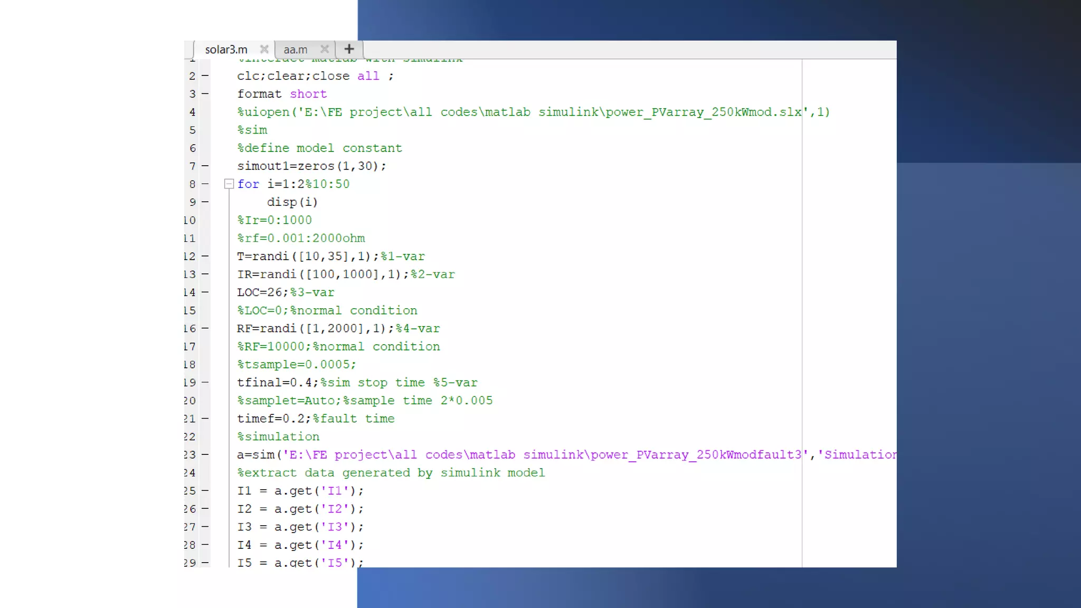Toggle breakpoint at line 19 tfinal

[x=205, y=383]
